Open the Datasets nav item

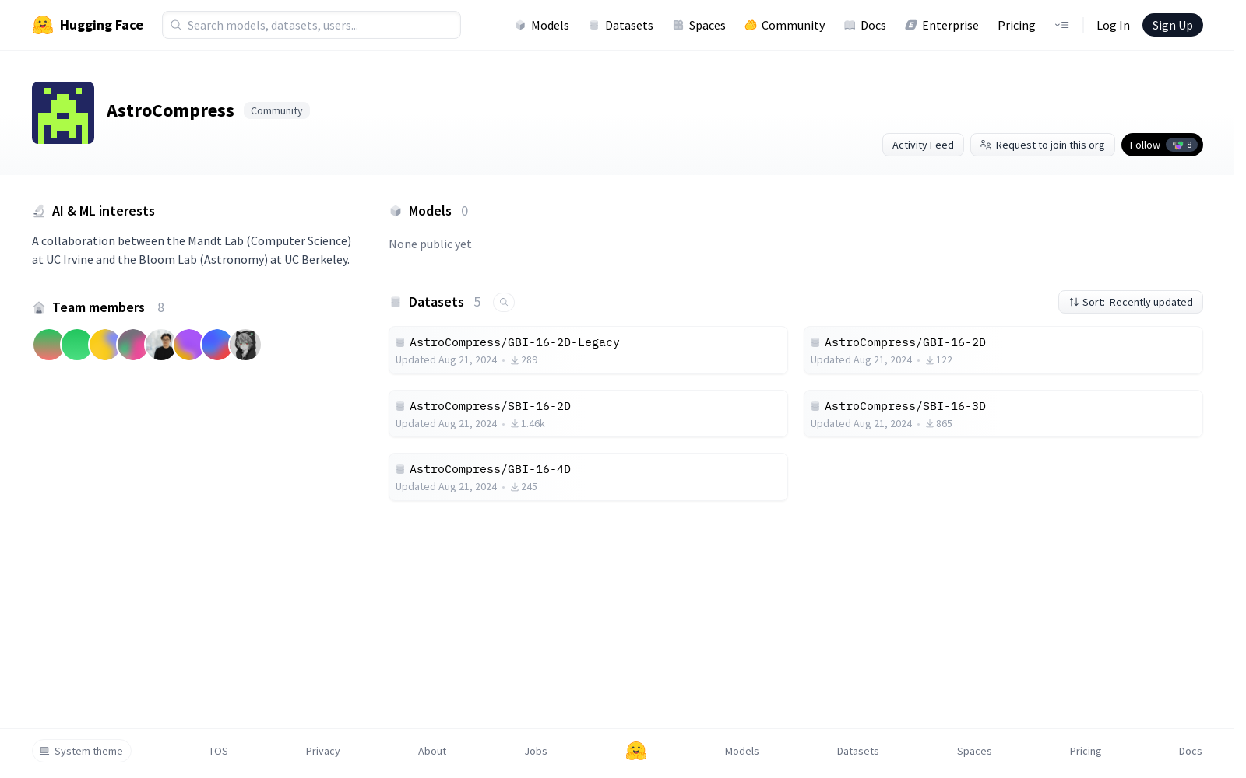click(621, 25)
